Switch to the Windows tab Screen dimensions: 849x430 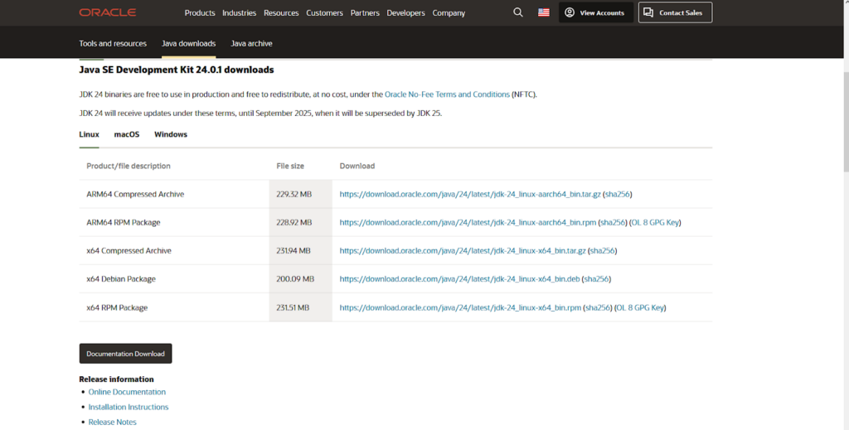[x=171, y=134]
